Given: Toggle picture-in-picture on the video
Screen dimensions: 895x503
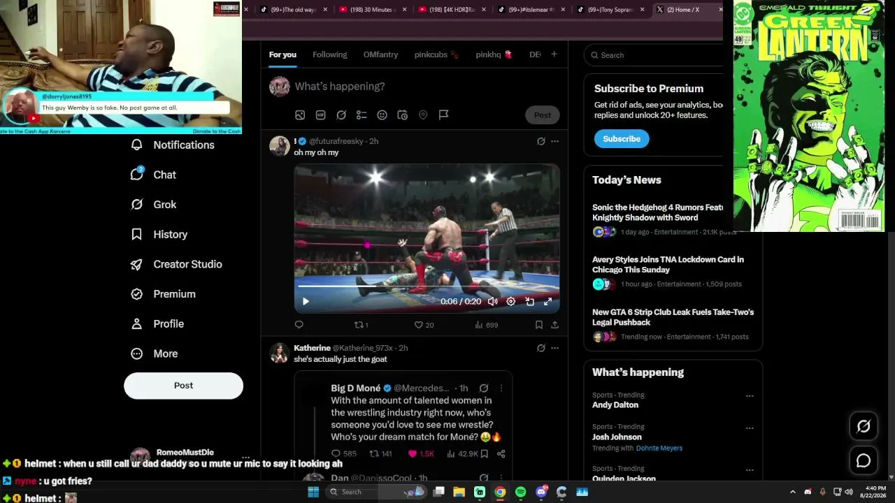Looking at the screenshot, I should tap(530, 302).
